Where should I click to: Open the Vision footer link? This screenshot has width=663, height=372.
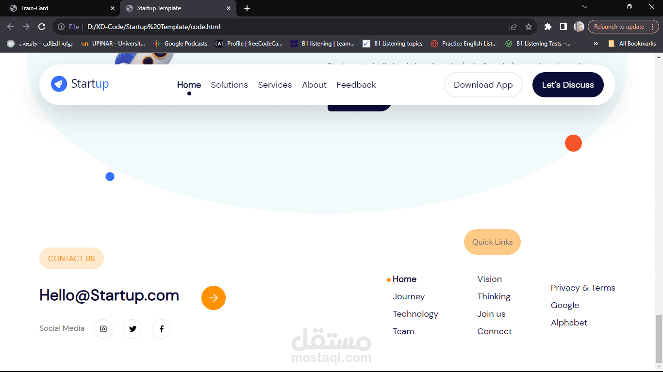pos(489,279)
